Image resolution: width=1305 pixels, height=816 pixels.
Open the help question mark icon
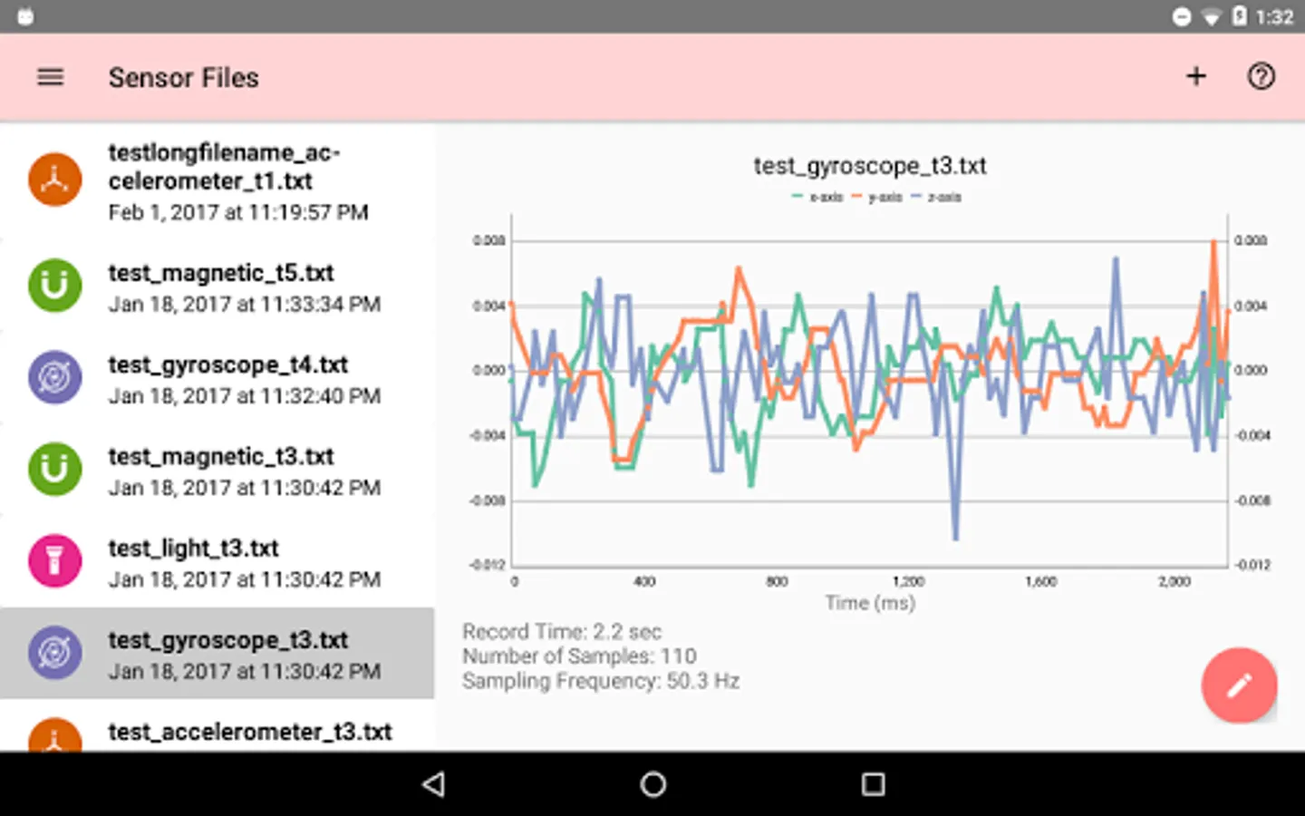tap(1261, 76)
